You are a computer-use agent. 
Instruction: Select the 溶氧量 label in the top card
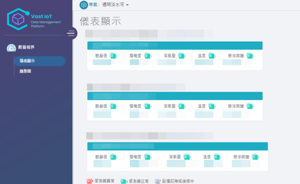[169, 56]
